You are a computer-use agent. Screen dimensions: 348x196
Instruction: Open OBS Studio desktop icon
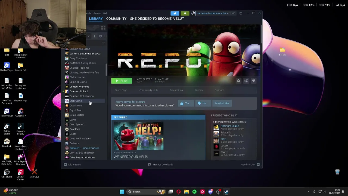click(x=7, y=173)
